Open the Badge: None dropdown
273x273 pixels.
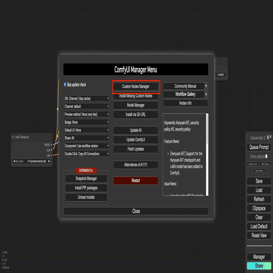tap(87, 122)
